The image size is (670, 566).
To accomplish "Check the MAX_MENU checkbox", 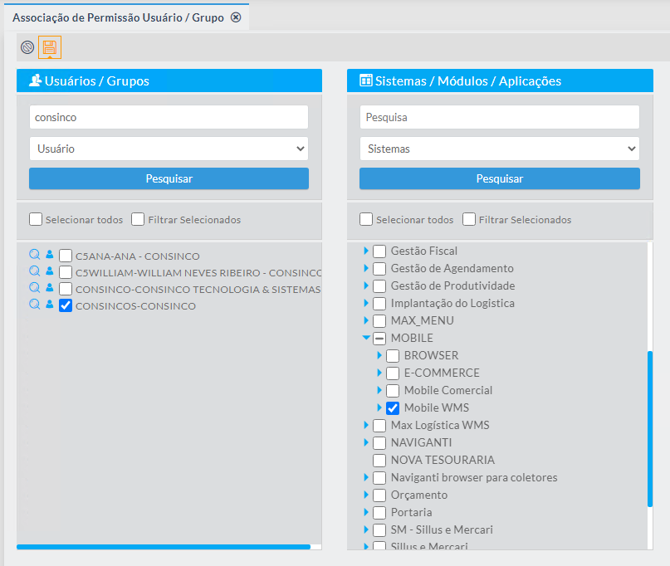I will (379, 321).
